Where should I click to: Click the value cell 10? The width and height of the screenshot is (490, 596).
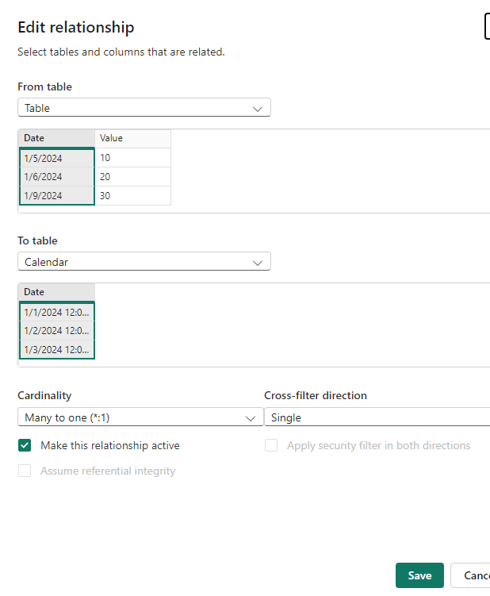(x=132, y=157)
